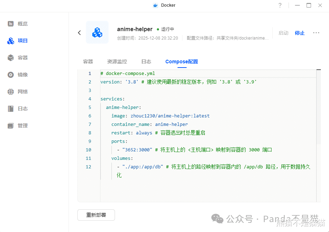Click the ports: line in editor
Screen dimensions: 329x232
119,141
